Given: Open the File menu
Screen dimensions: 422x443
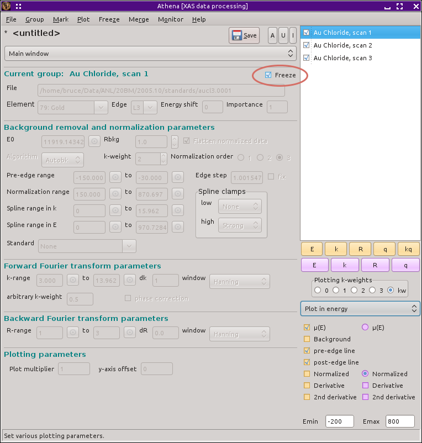Looking at the screenshot, I should [x=11, y=19].
